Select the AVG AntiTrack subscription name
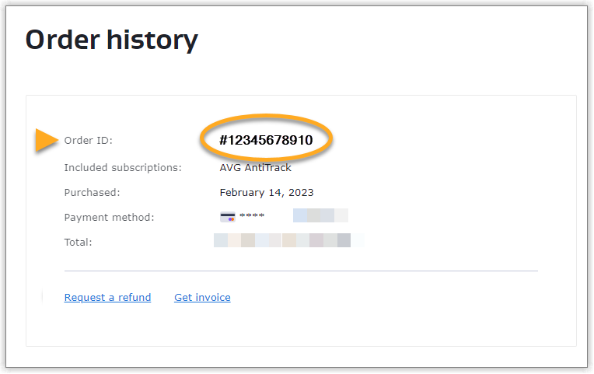594x374 pixels. (x=255, y=167)
